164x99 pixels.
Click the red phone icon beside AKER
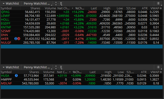(x=19, y=39)
